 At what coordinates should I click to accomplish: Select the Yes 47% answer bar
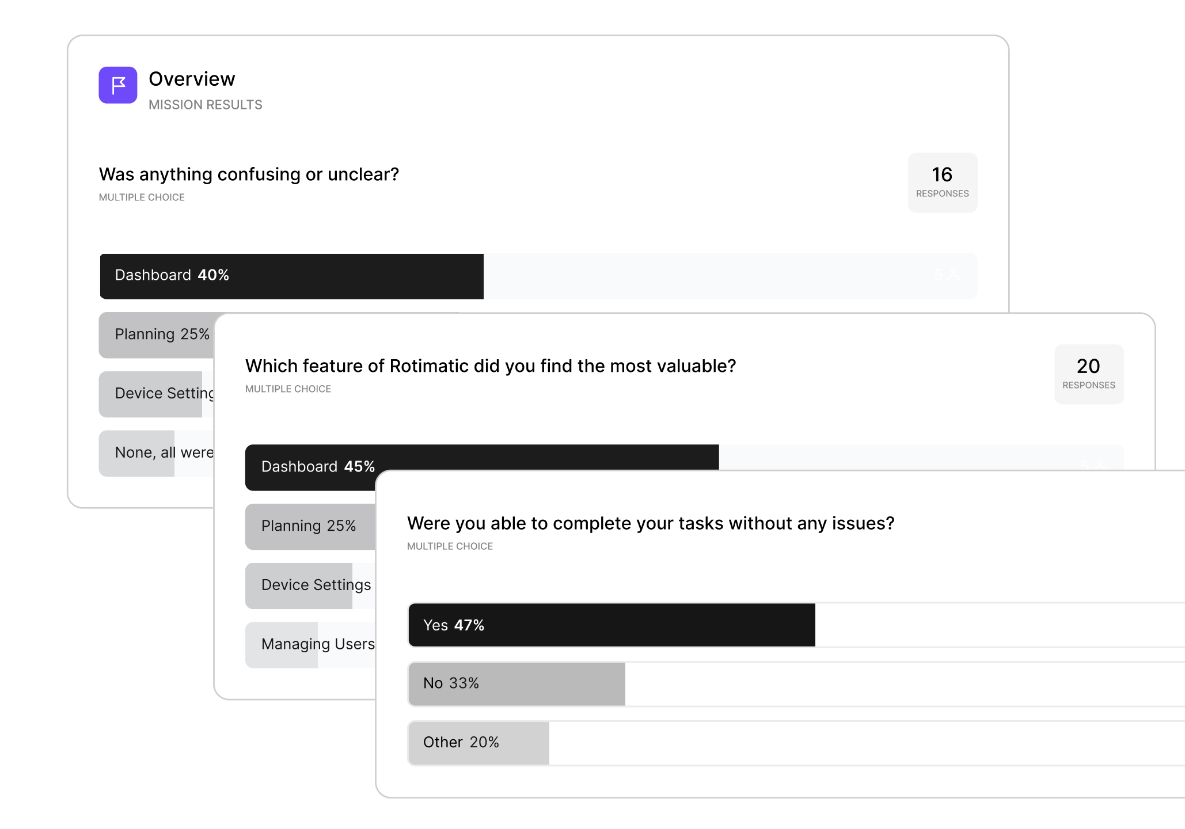coord(796,625)
